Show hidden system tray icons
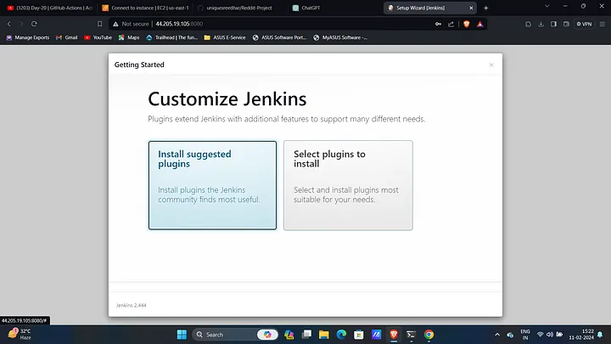This screenshot has width=611, height=344. pyautogui.click(x=497, y=335)
